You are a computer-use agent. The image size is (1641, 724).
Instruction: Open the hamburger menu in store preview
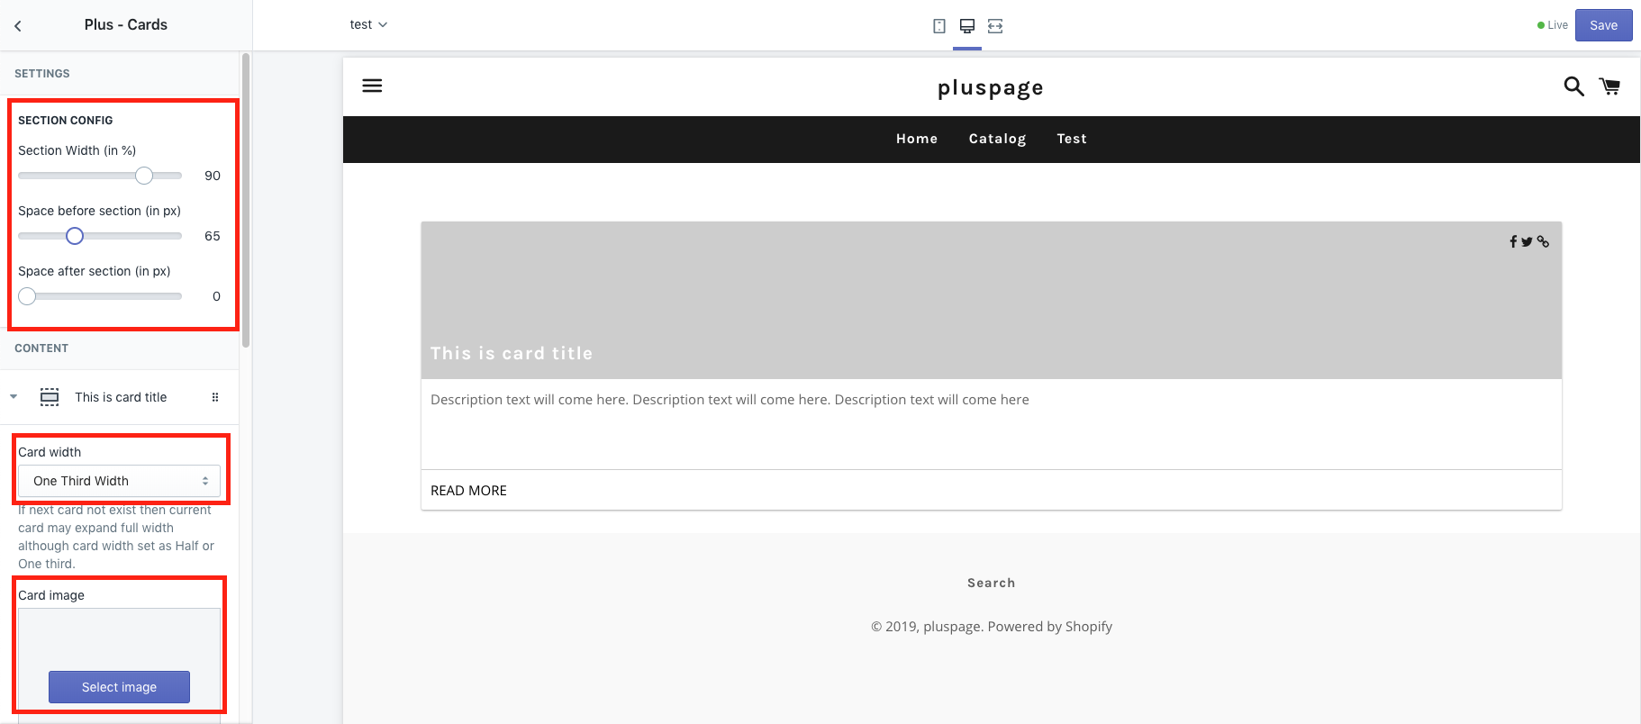point(372,86)
